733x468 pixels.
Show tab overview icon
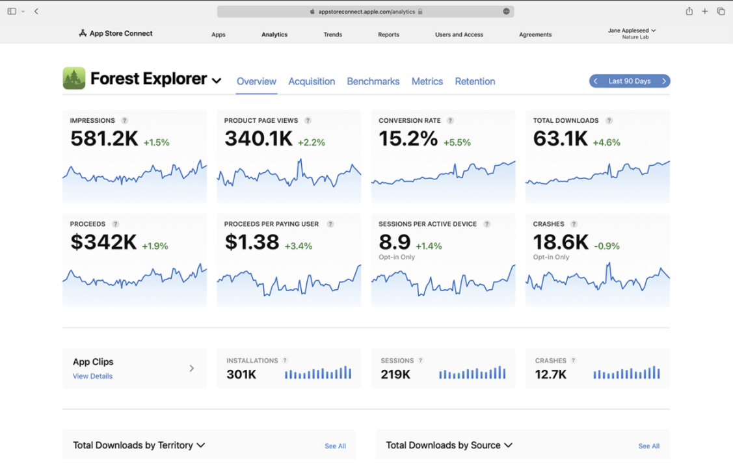(x=721, y=11)
